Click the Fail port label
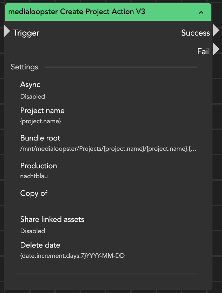 (x=203, y=52)
